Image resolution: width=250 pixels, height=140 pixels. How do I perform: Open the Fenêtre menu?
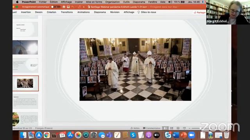(x=153, y=2)
